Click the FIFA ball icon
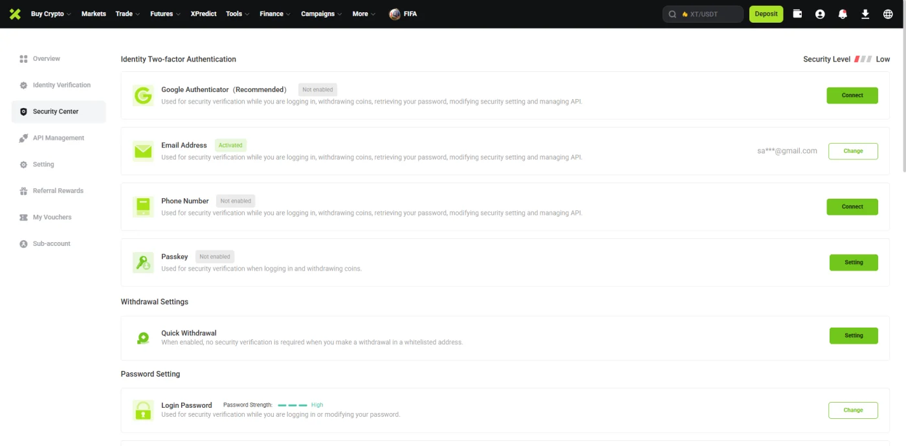 [x=395, y=14]
